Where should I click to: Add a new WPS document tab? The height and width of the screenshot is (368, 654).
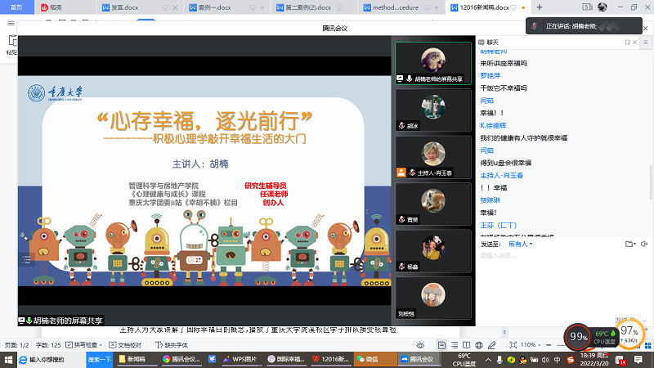540,7
